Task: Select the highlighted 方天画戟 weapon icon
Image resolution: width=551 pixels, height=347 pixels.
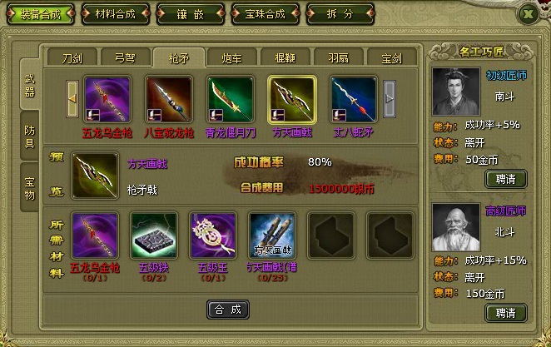Action: click(x=292, y=100)
